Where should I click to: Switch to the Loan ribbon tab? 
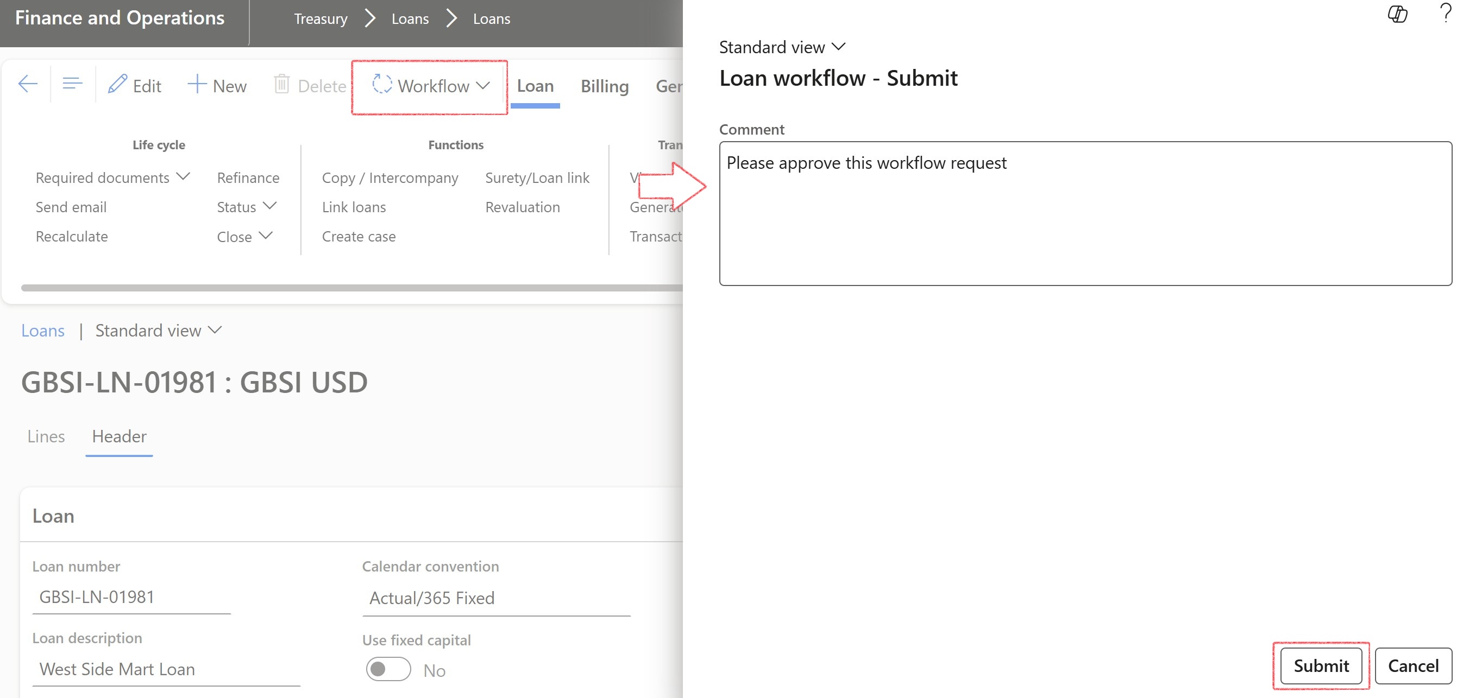(x=535, y=86)
